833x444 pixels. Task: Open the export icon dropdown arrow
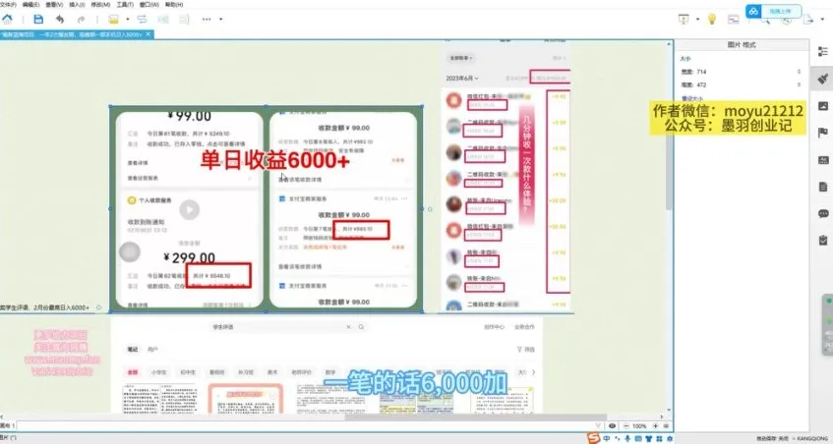(x=820, y=19)
